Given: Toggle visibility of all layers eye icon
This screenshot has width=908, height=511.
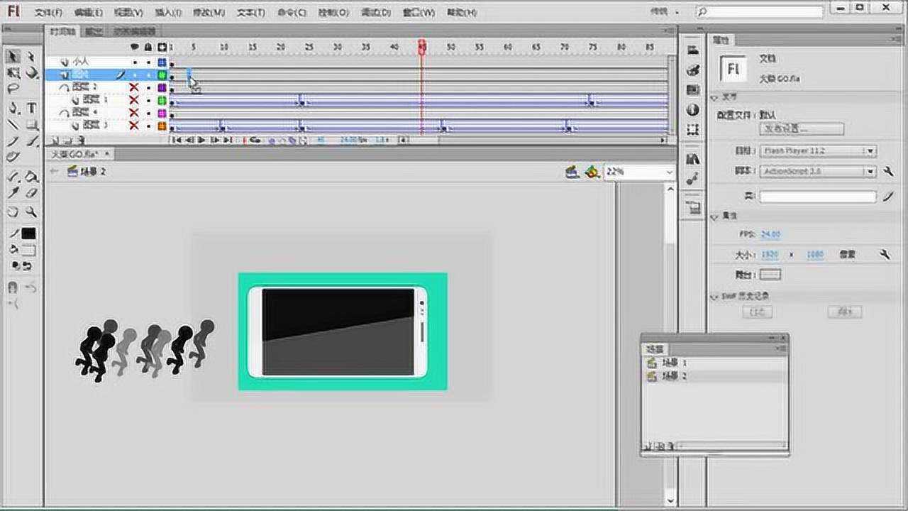Looking at the screenshot, I should [135, 47].
